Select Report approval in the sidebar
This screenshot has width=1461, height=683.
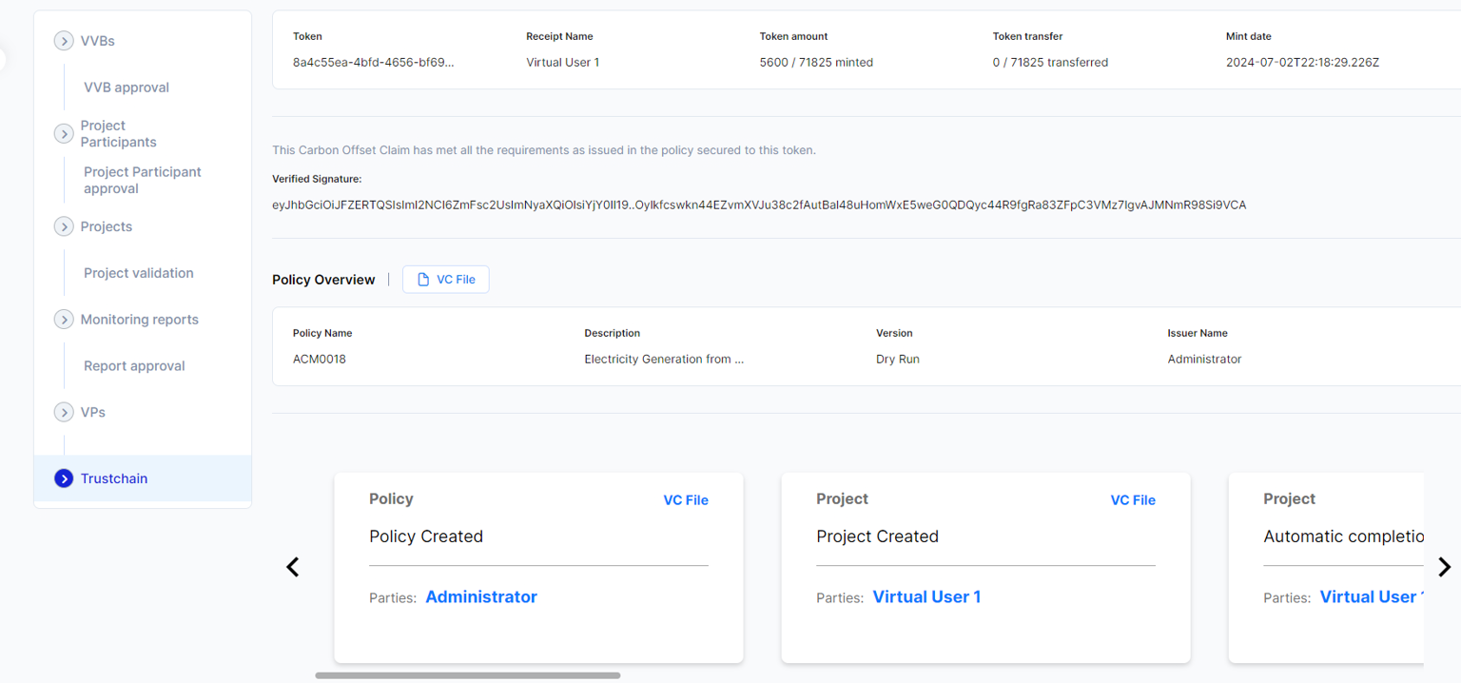tap(134, 366)
